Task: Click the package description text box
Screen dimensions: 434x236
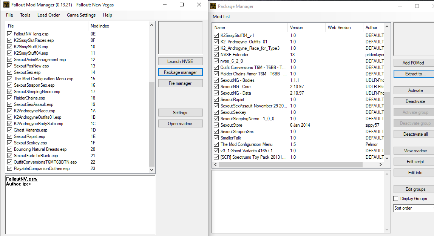Action: point(301,201)
